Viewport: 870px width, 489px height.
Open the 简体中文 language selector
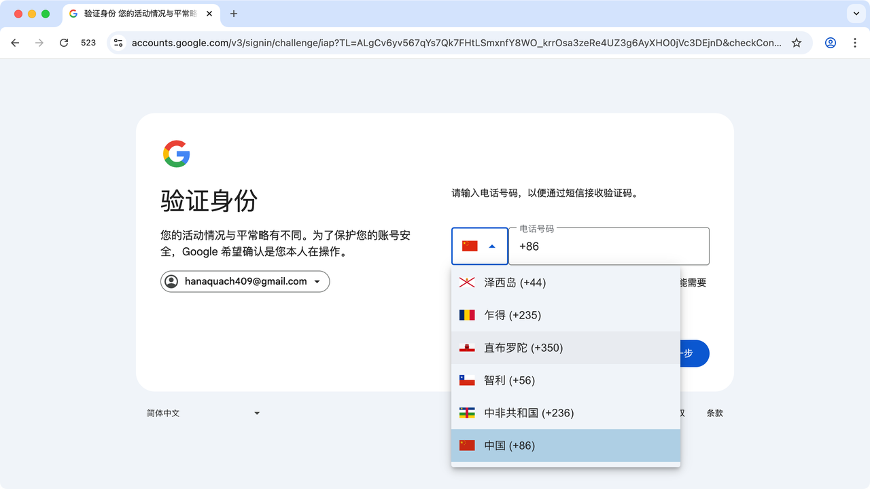pyautogui.click(x=203, y=413)
